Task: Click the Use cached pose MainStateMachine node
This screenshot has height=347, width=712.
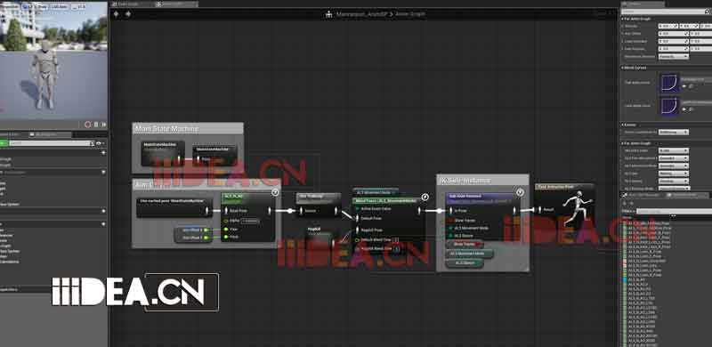Action: (174, 207)
